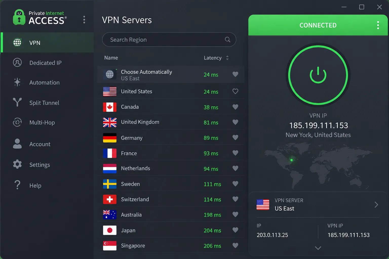The image size is (389, 259).
Task: Open Split Tunnel settings
Action: (x=47, y=102)
